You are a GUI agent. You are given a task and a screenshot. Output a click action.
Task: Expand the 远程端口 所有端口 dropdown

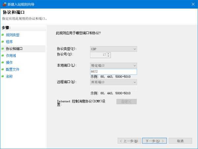[113, 82]
